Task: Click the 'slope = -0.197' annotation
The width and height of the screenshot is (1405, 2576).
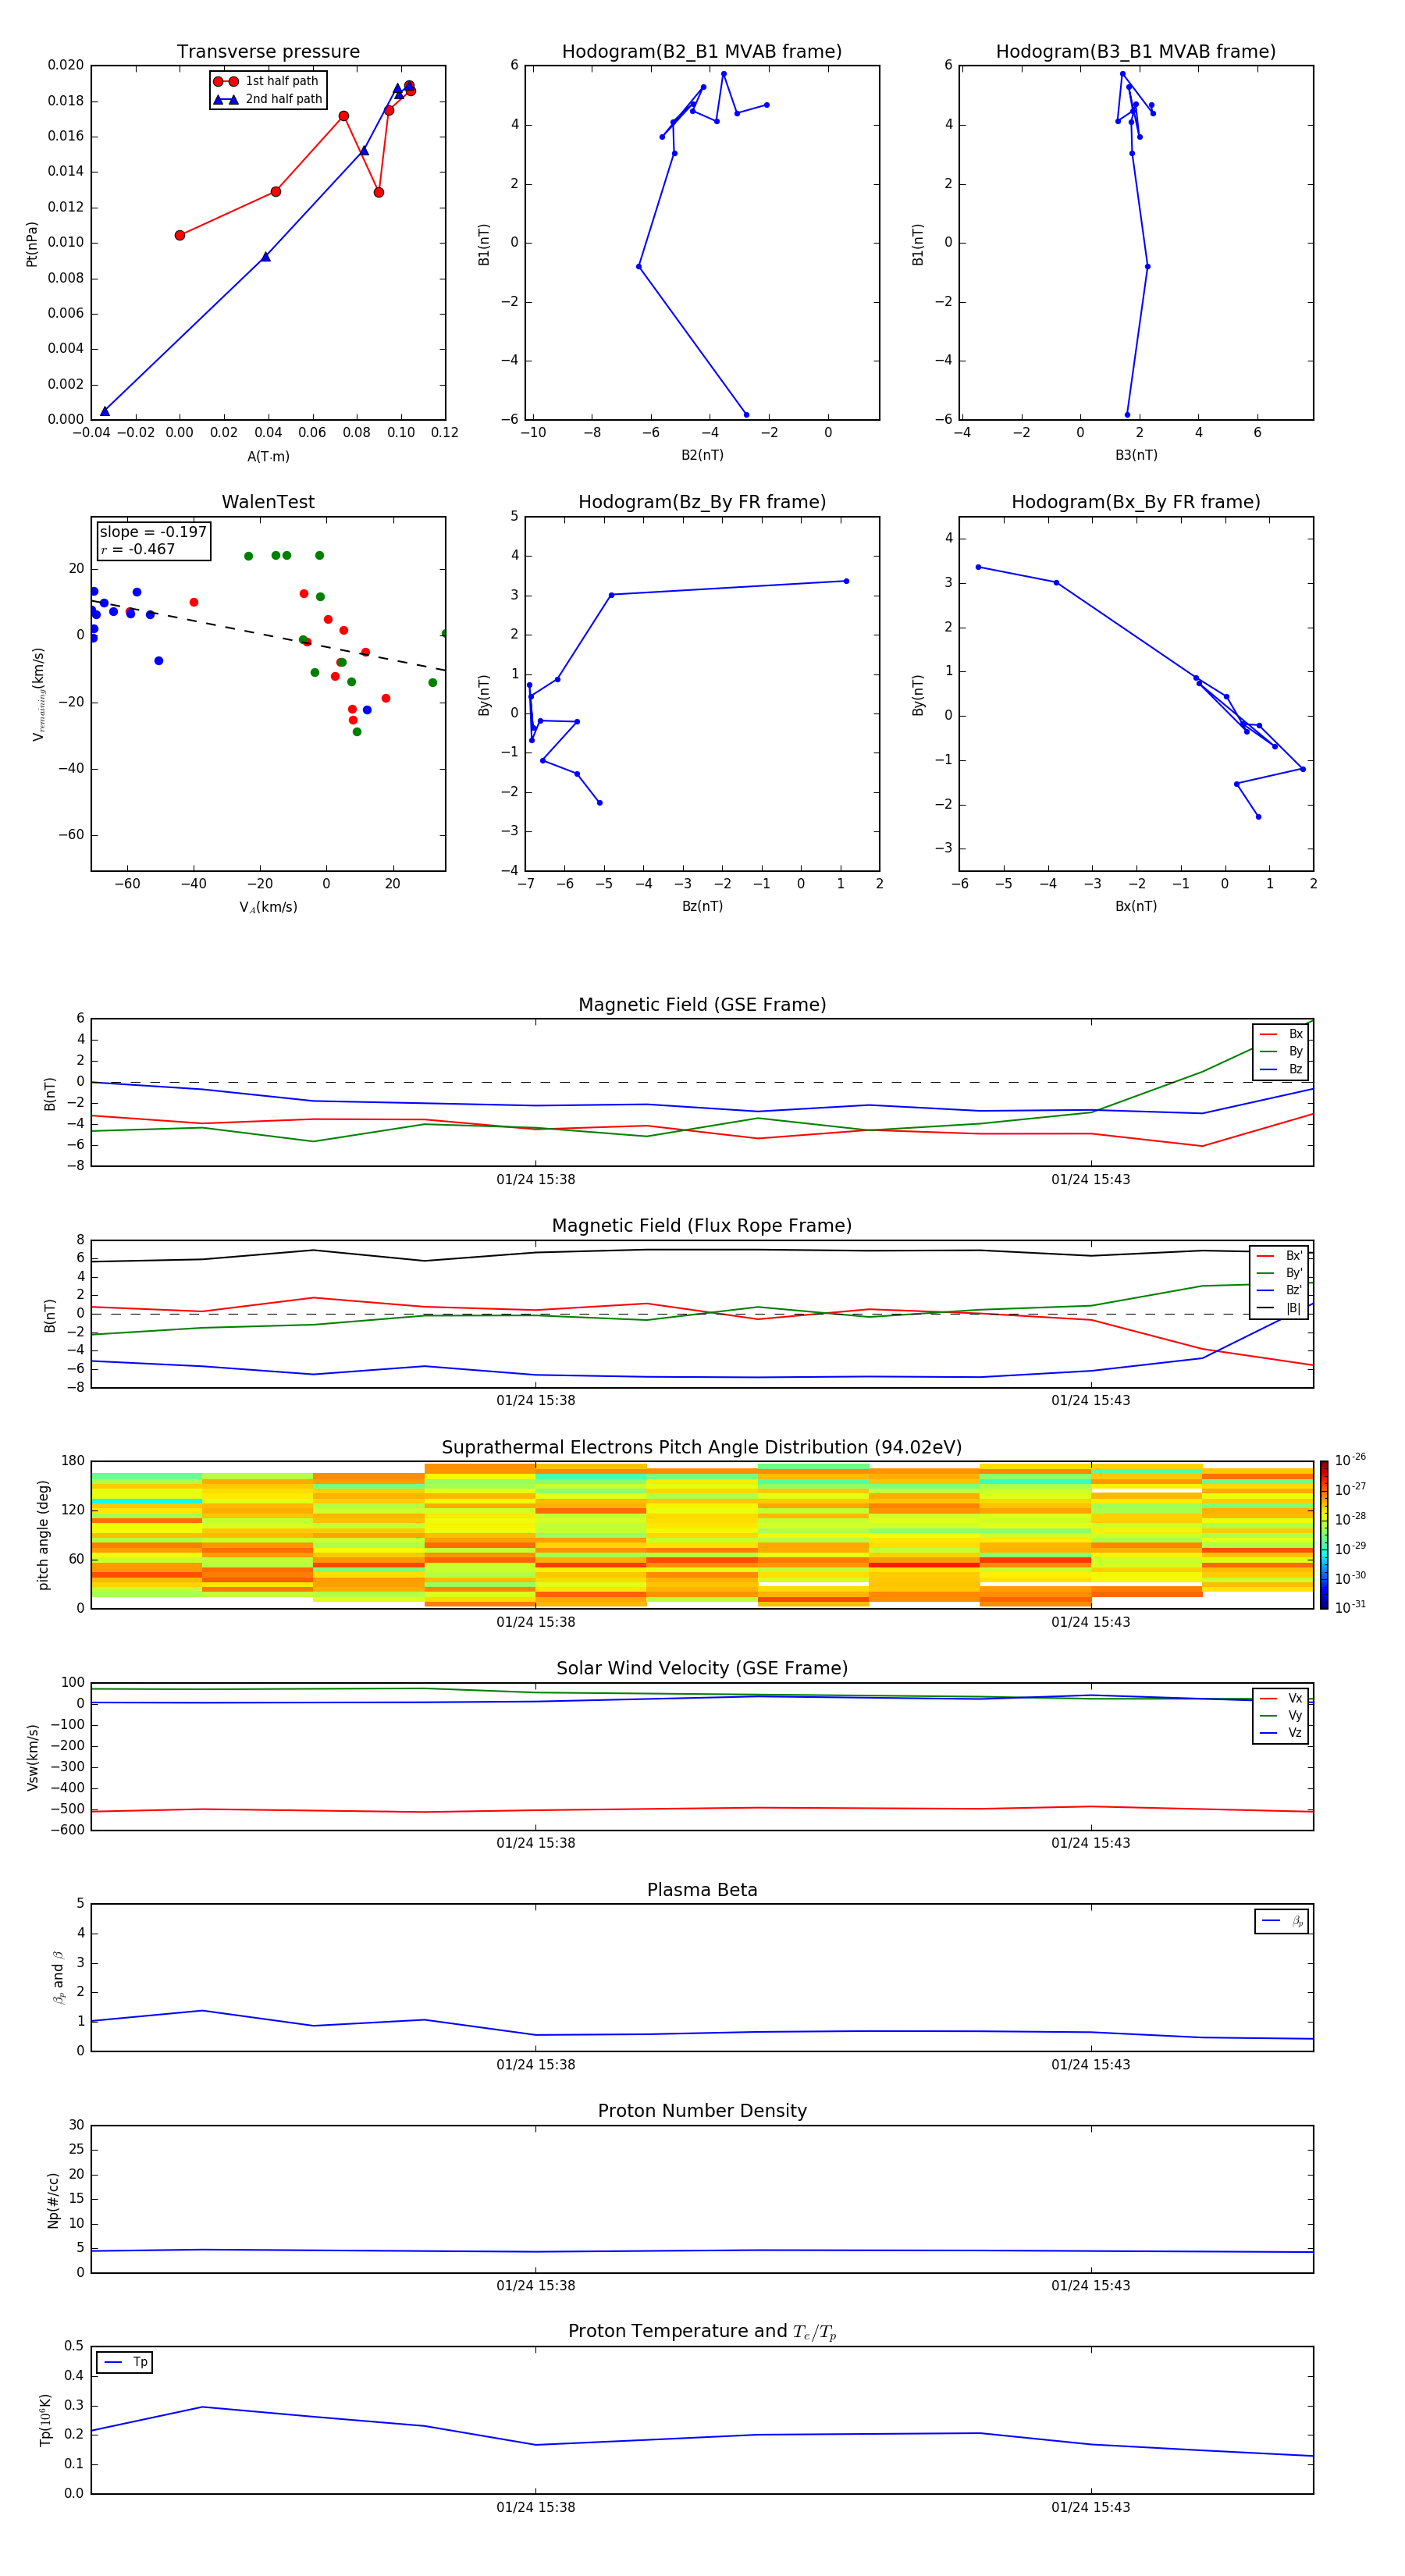Action: [x=153, y=532]
